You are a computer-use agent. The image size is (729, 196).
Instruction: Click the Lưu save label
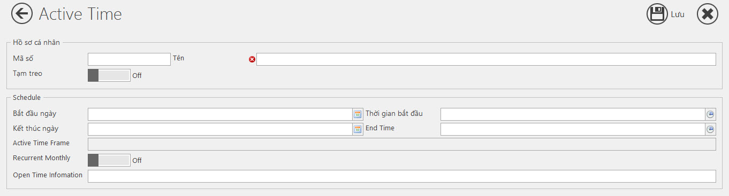pyautogui.click(x=678, y=14)
